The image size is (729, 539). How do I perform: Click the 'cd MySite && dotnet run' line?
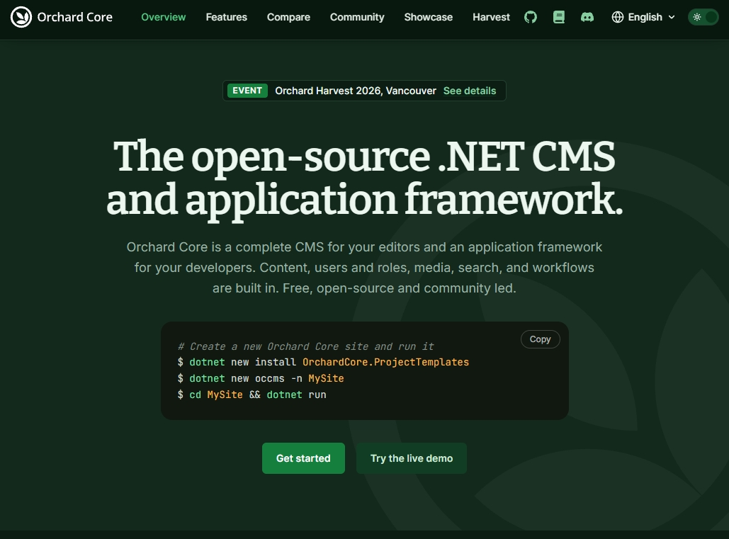[x=252, y=395]
